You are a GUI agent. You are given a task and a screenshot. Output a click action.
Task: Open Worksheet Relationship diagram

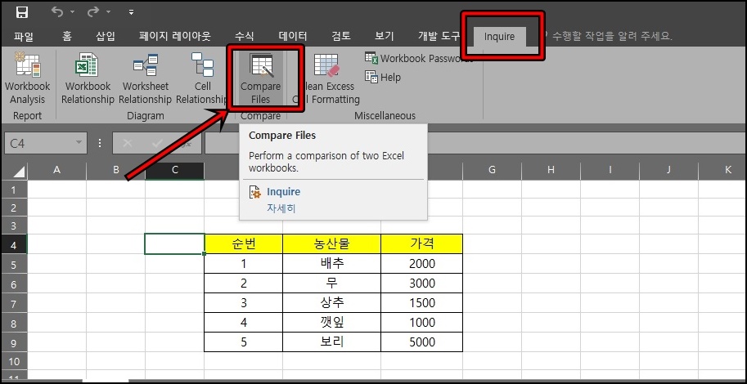coord(145,78)
